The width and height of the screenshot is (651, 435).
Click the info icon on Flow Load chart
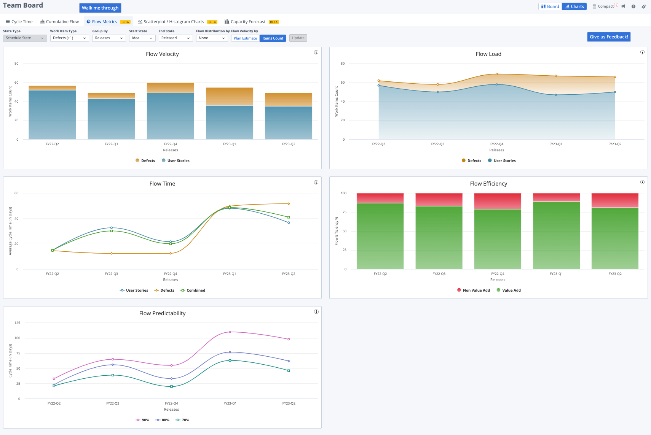point(642,52)
